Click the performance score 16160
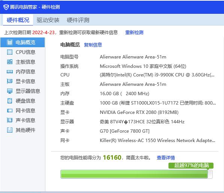The image size is (224, 193). point(112,157)
